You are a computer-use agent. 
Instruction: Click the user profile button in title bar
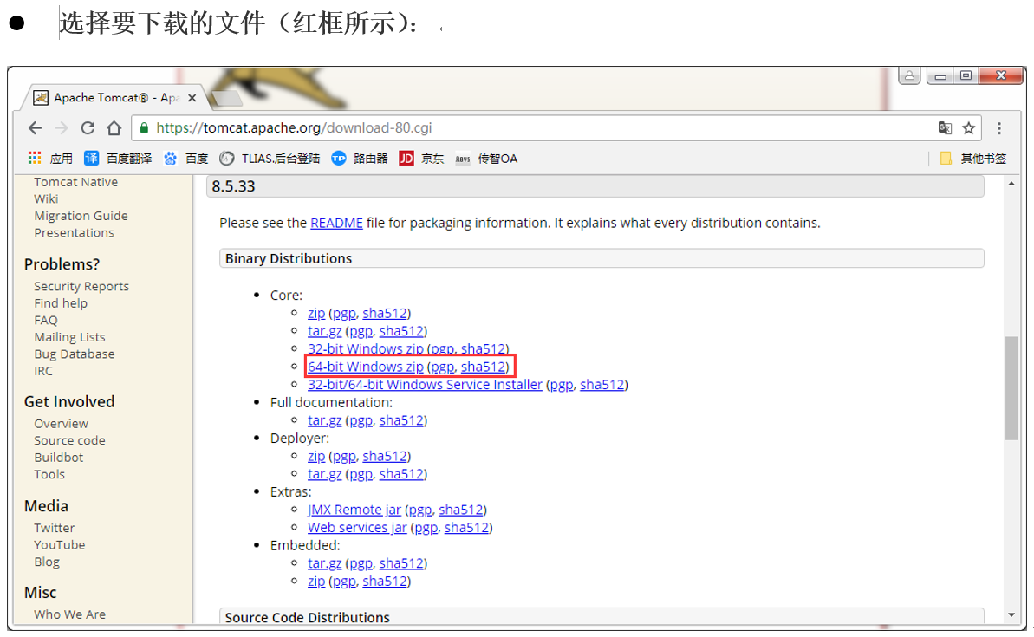pos(909,75)
